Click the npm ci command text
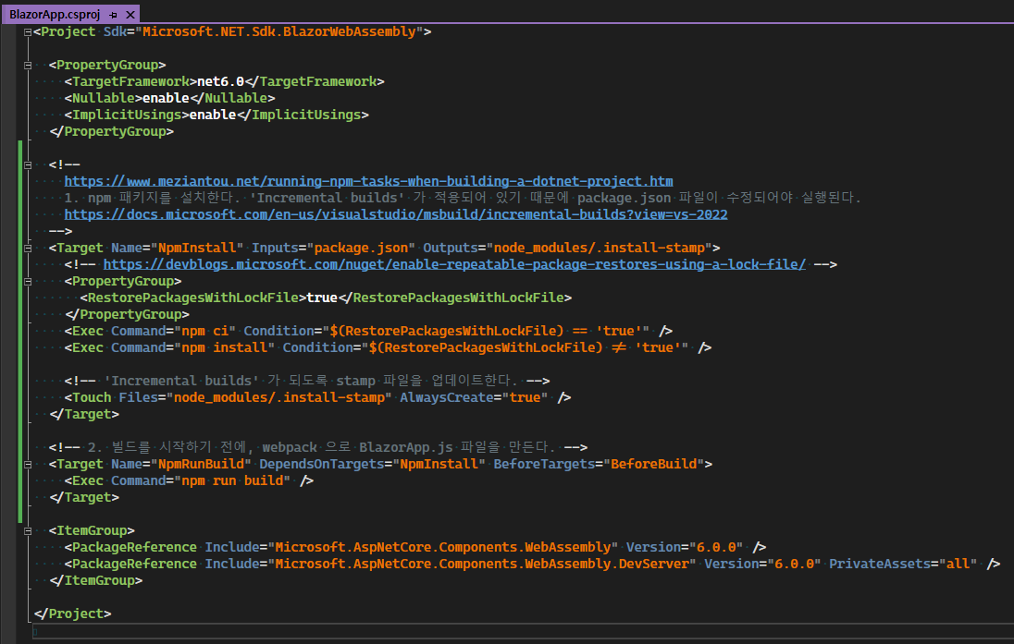 point(205,331)
